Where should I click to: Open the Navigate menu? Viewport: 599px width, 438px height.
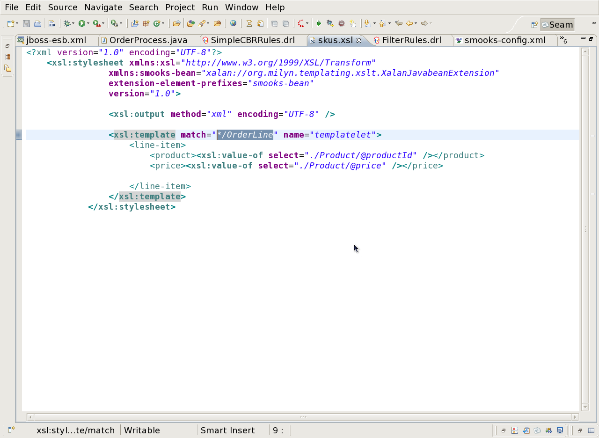103,7
